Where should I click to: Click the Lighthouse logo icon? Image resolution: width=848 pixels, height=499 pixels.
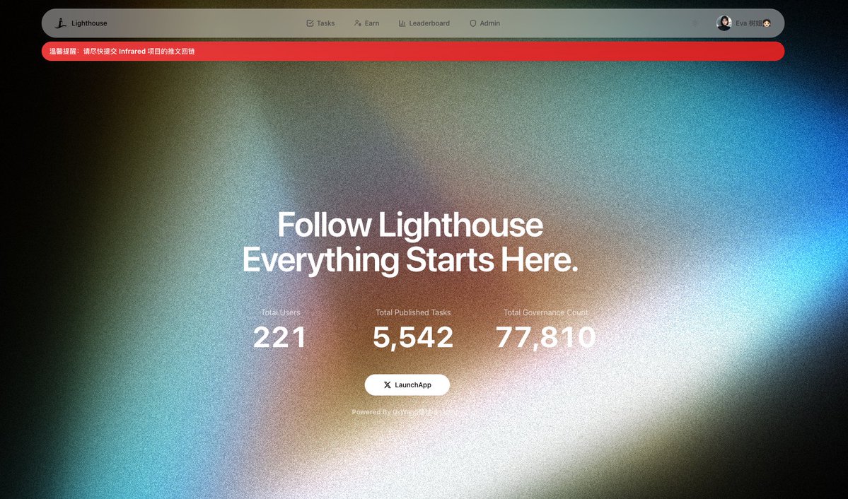point(61,23)
